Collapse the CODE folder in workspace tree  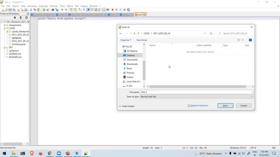pos(4,28)
